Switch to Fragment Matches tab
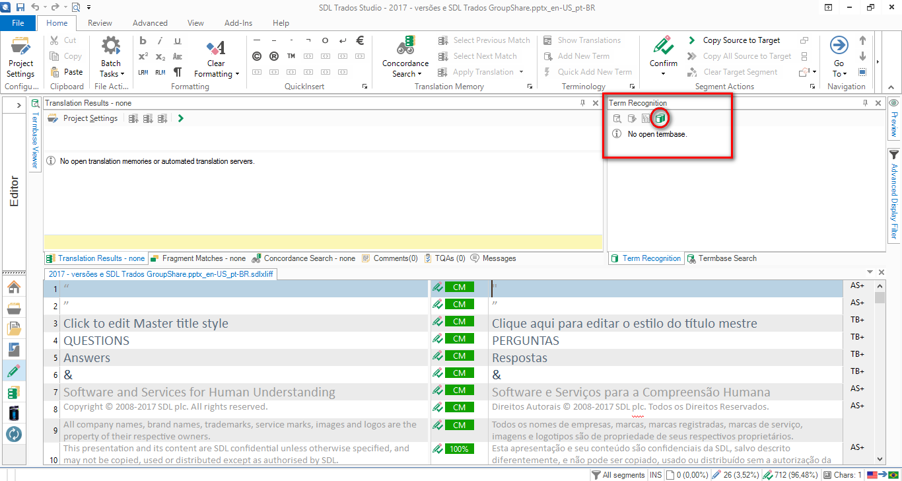Screen dimensions: 902x481 [198, 258]
